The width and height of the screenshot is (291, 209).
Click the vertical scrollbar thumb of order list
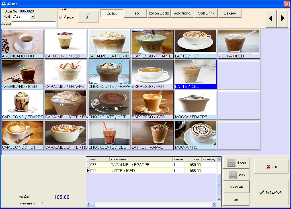pyautogui.click(x=219, y=185)
